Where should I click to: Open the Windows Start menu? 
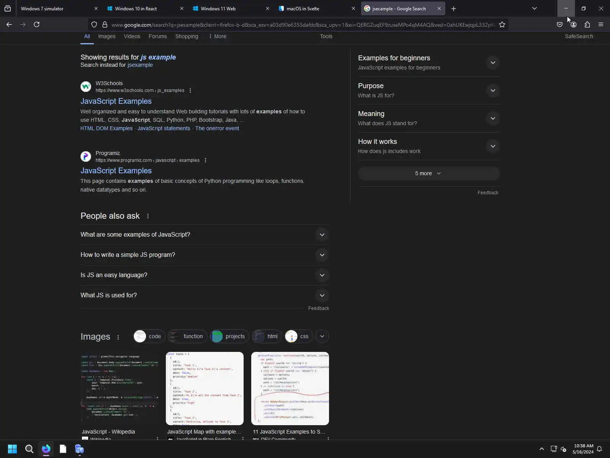12,449
